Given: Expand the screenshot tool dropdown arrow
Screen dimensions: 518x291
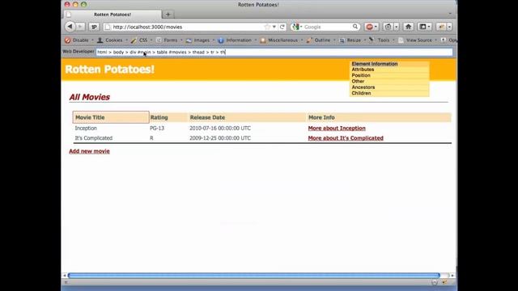Looking at the screenshot, I should 396,27.
